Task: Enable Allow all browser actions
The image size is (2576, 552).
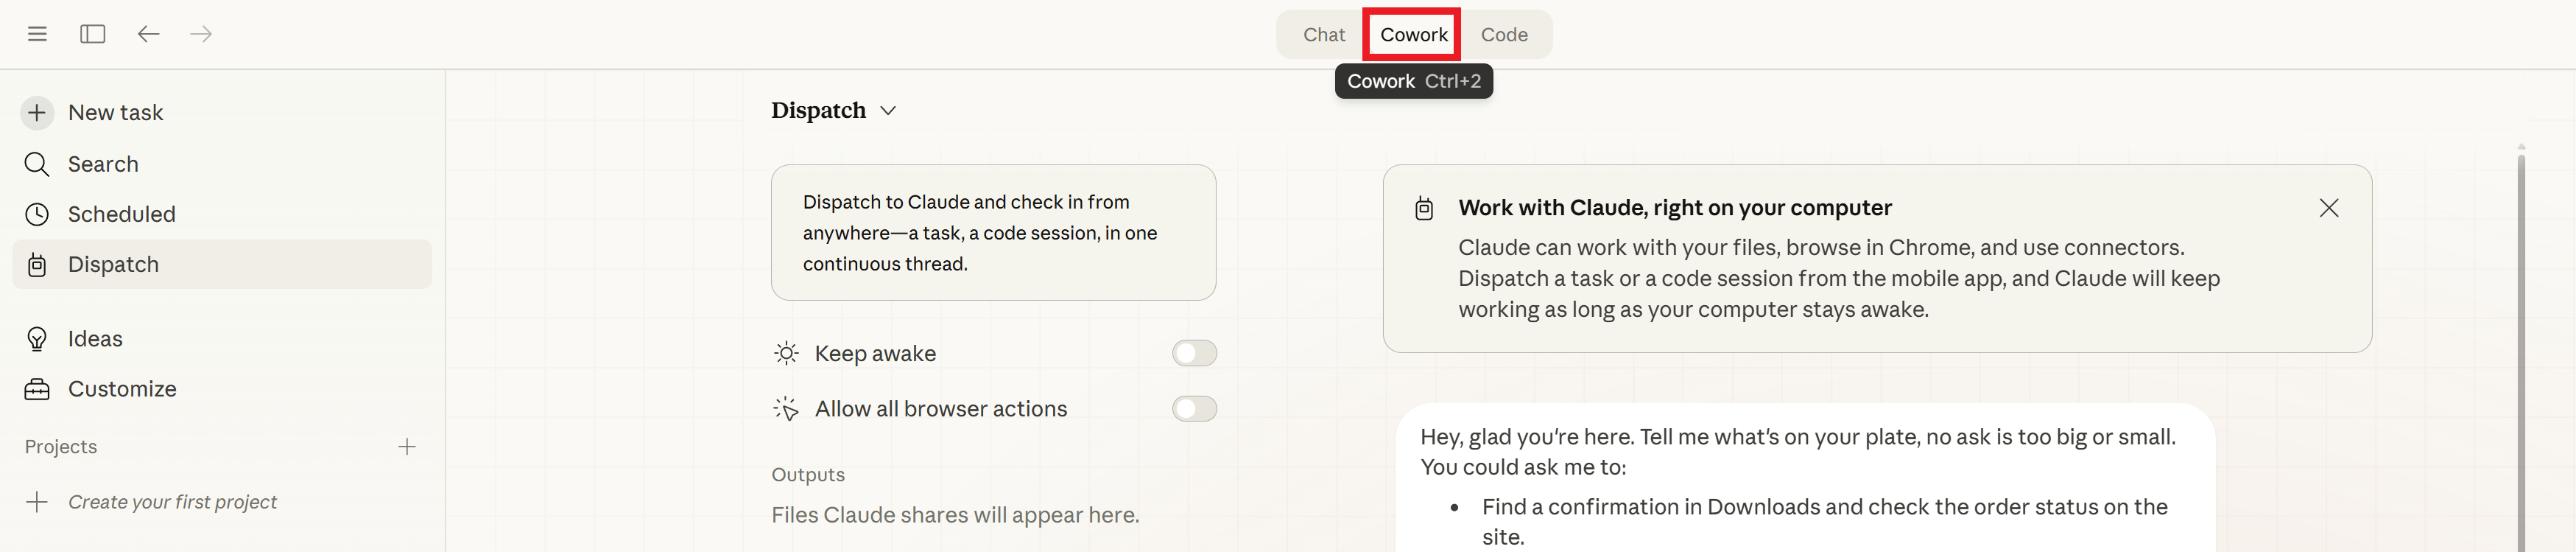Action: (1194, 408)
